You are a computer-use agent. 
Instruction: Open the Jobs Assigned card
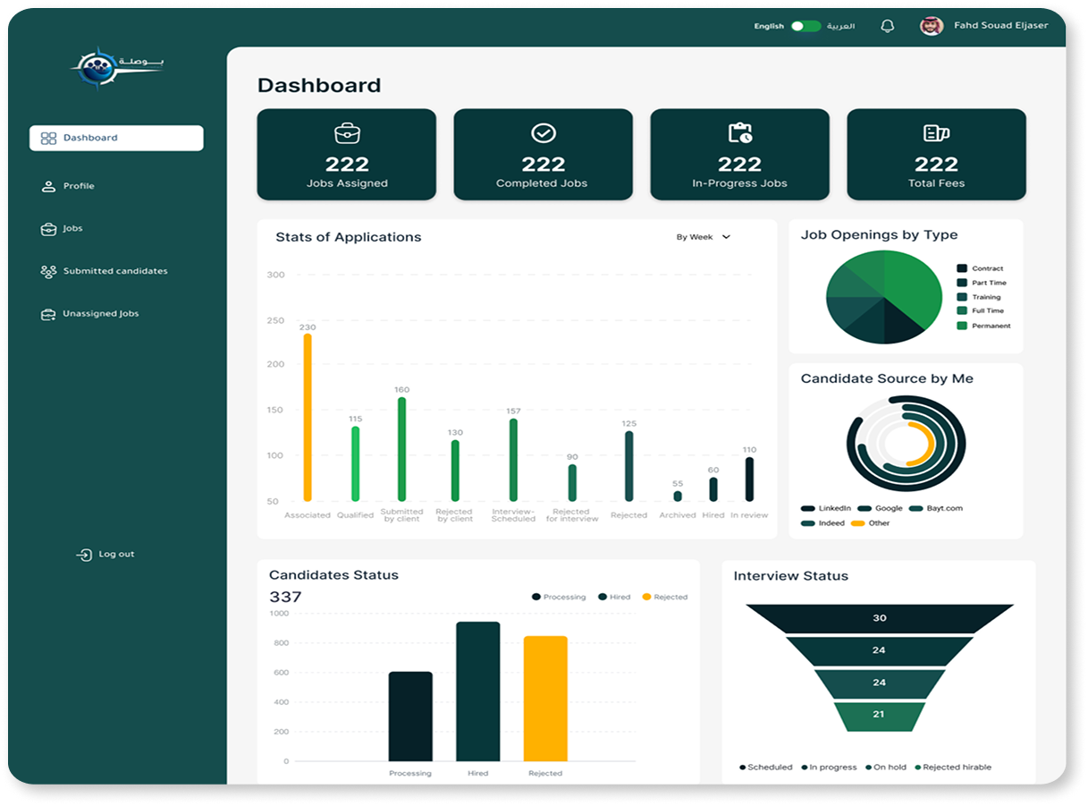[x=347, y=155]
